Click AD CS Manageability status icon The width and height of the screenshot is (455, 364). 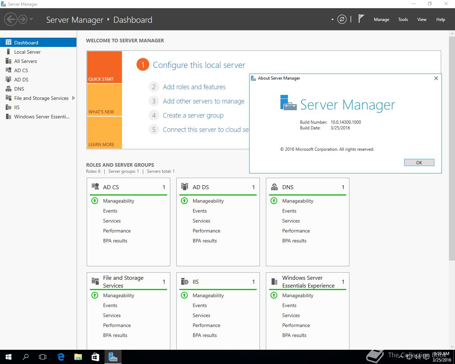(x=95, y=200)
